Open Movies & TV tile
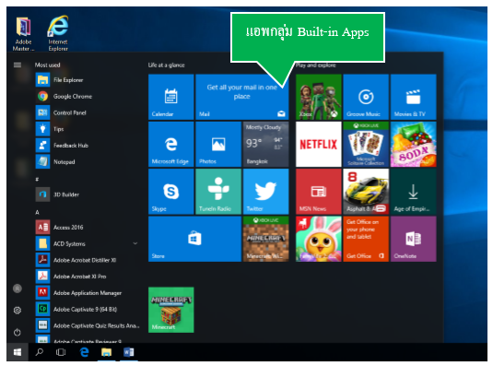Image resolution: width=493 pixels, height=366 pixels. pos(414,97)
